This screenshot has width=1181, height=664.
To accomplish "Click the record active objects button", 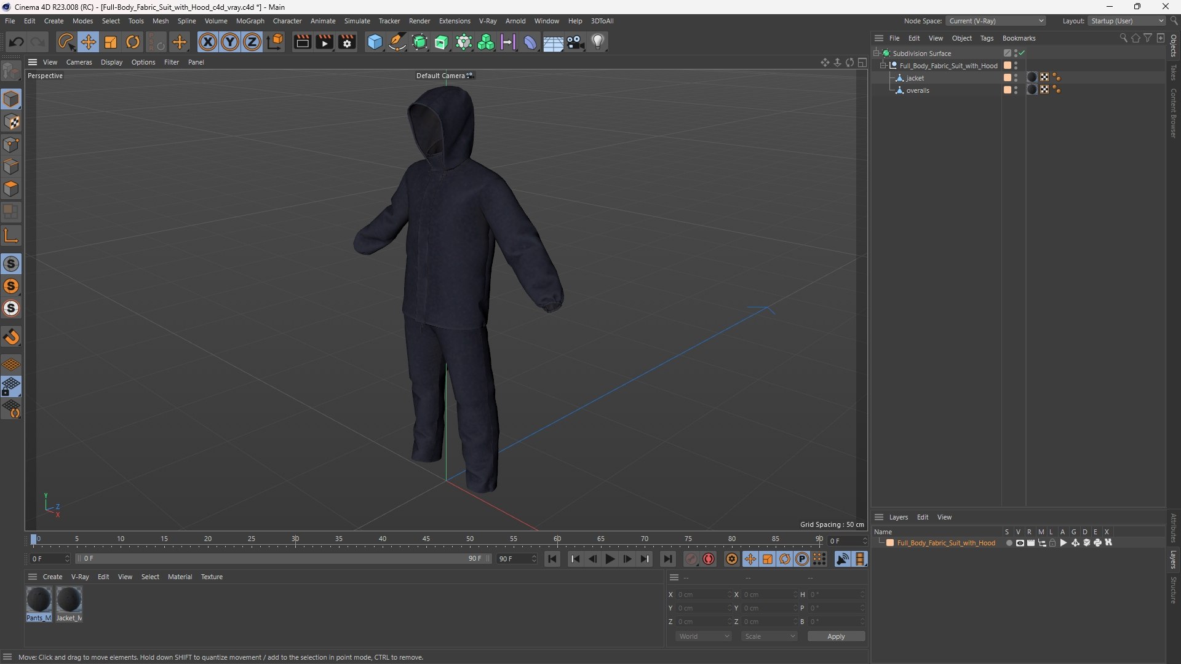I will click(691, 559).
